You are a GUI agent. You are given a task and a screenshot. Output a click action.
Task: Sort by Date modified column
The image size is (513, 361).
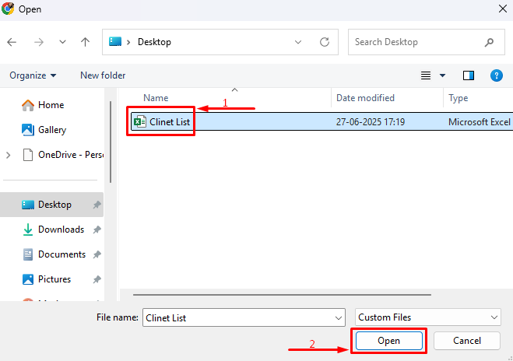pyautogui.click(x=365, y=98)
